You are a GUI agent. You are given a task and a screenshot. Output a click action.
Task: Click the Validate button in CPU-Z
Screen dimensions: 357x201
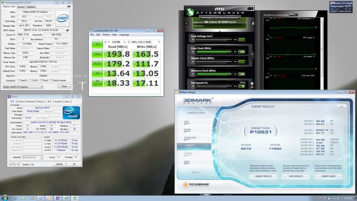(x=59, y=164)
